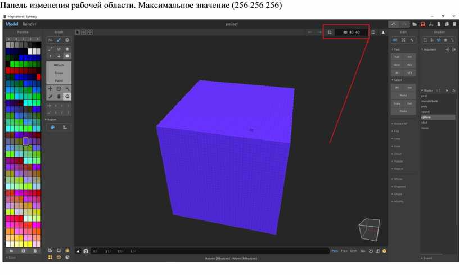This screenshot has width=459, height=275.
Task: Click the red save project icon
Action: pyautogui.click(x=422, y=24)
